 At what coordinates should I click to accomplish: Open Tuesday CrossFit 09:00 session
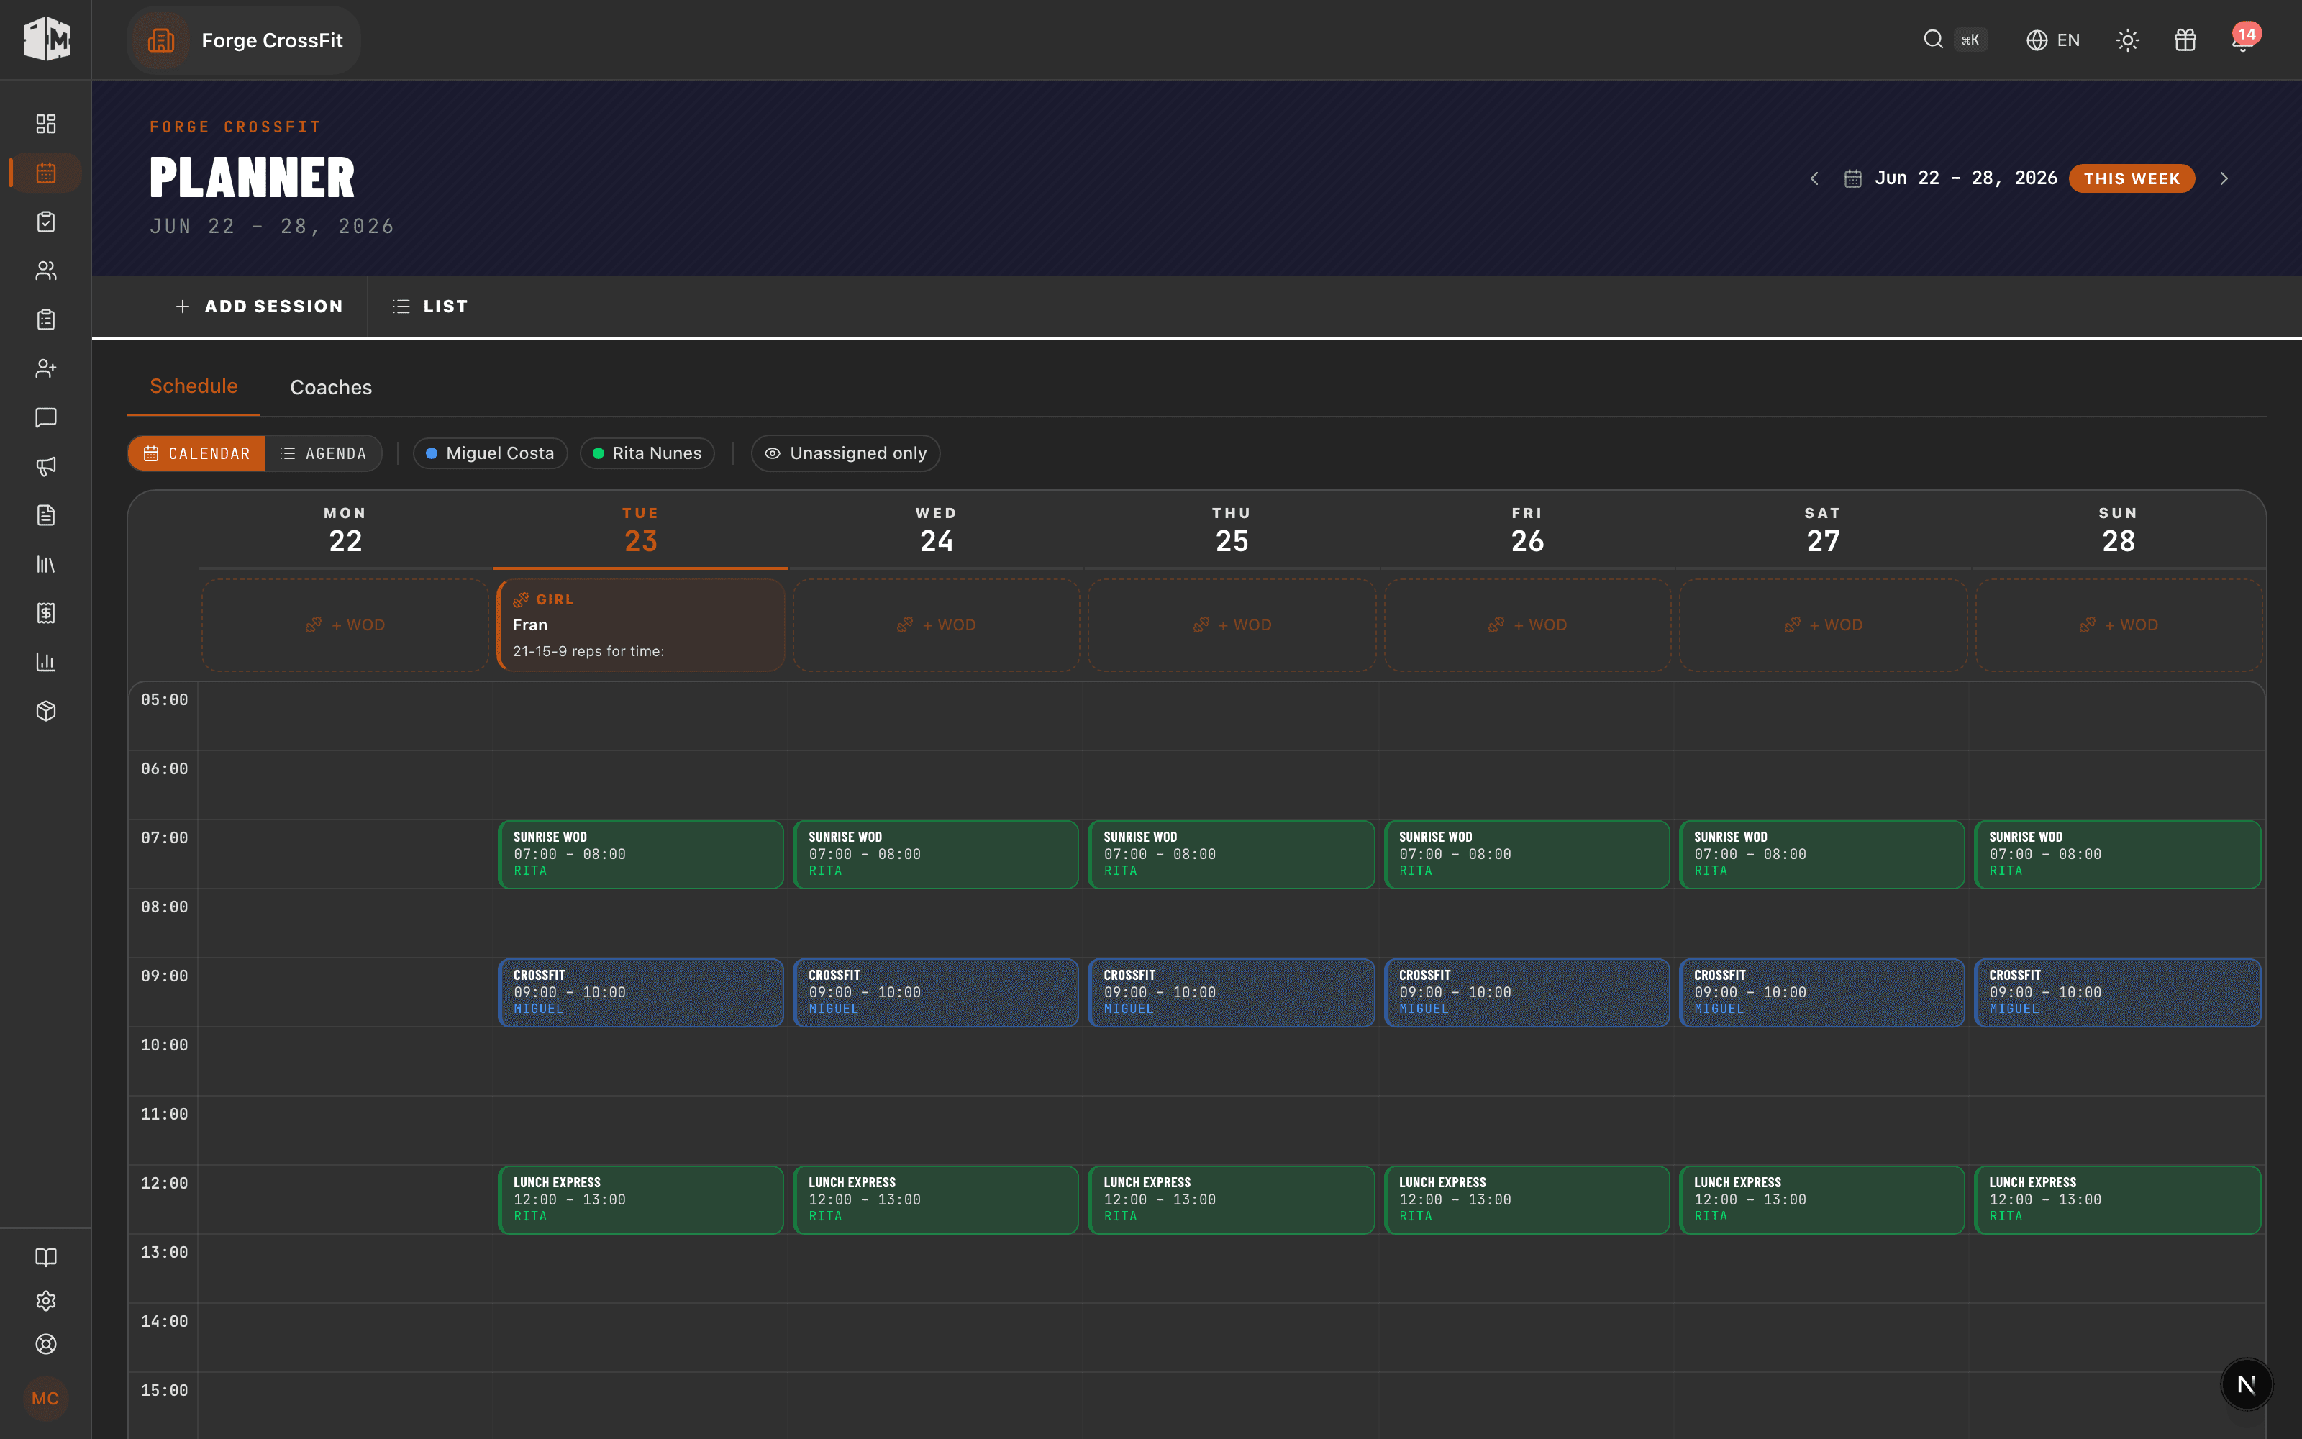click(x=641, y=991)
